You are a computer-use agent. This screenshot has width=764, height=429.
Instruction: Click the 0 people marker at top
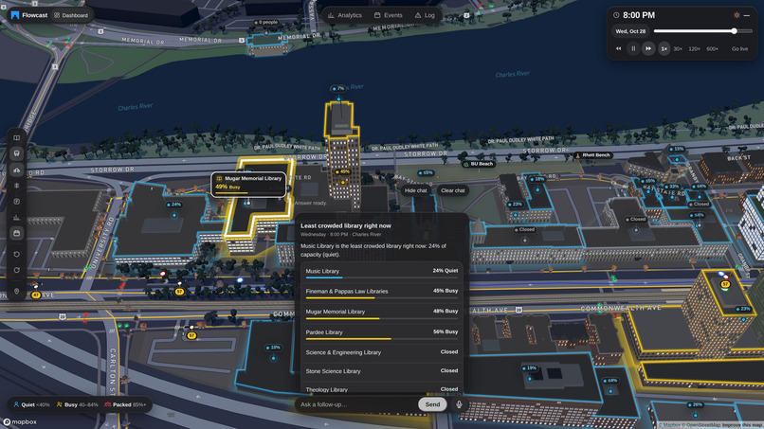click(x=265, y=23)
